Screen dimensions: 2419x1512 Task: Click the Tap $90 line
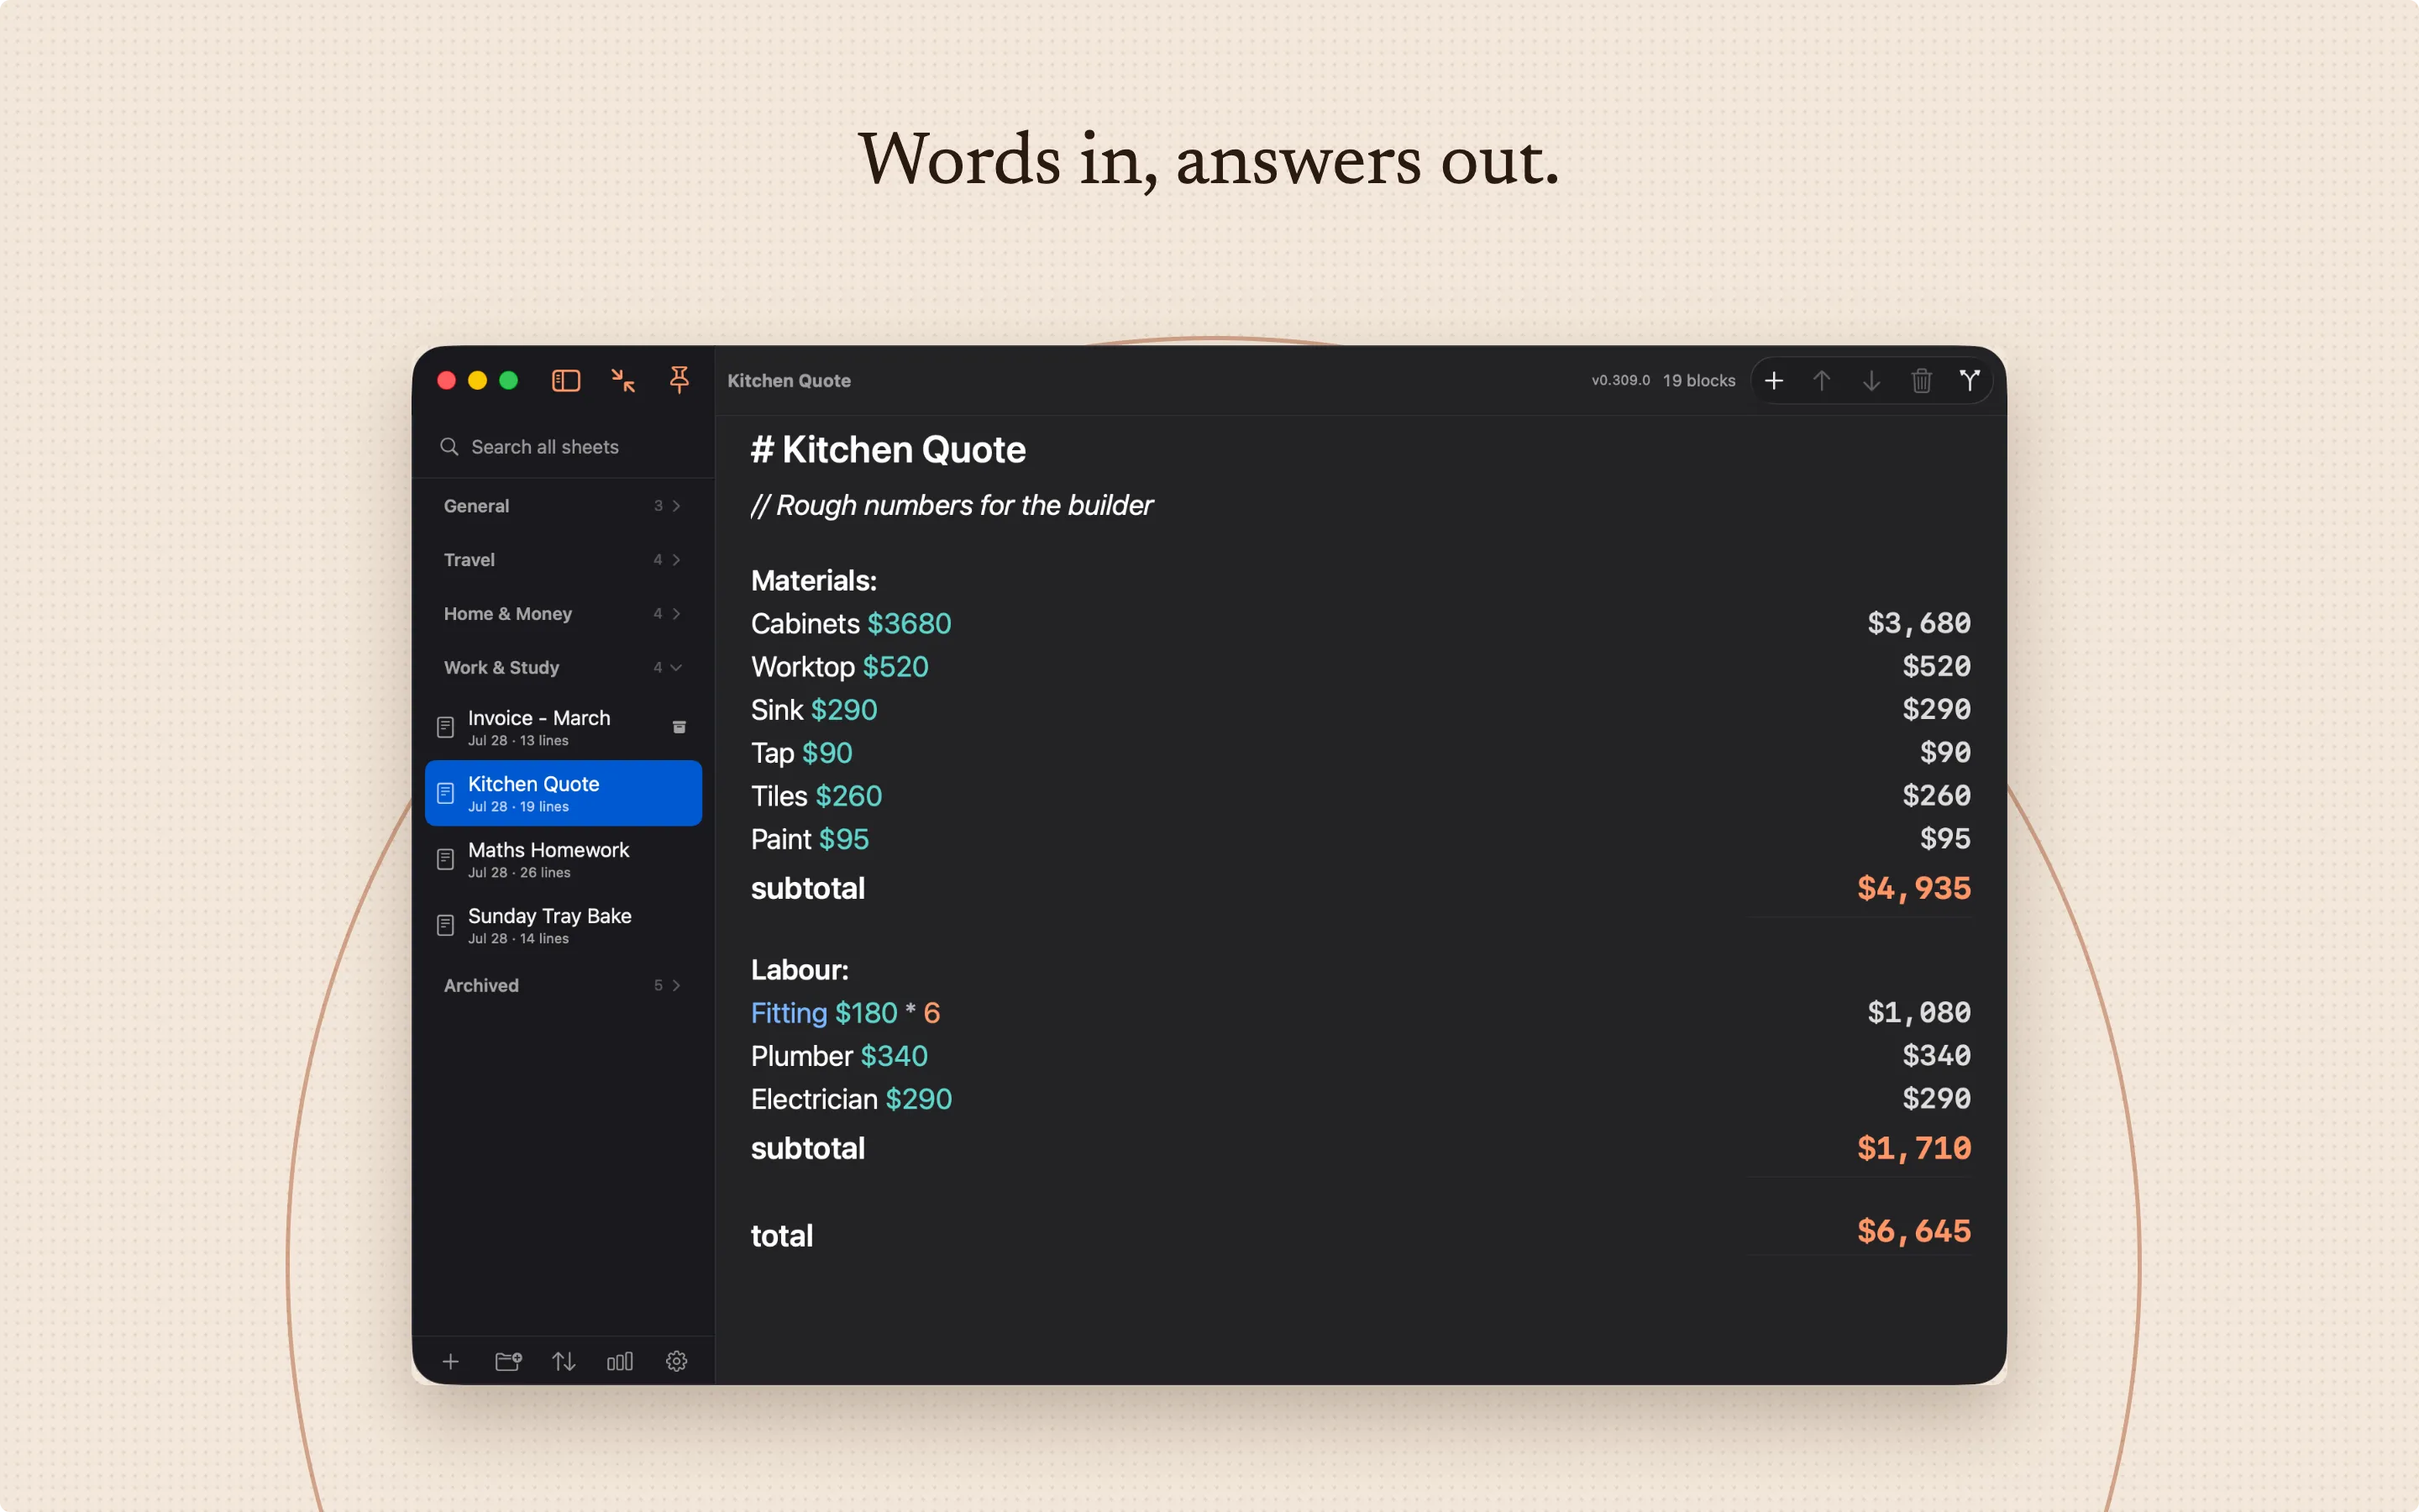801,753
